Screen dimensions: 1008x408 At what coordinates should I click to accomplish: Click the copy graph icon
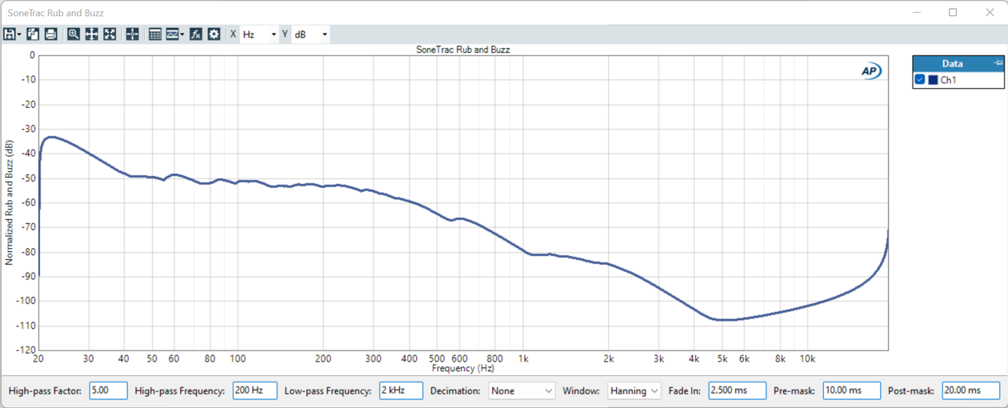click(x=33, y=34)
